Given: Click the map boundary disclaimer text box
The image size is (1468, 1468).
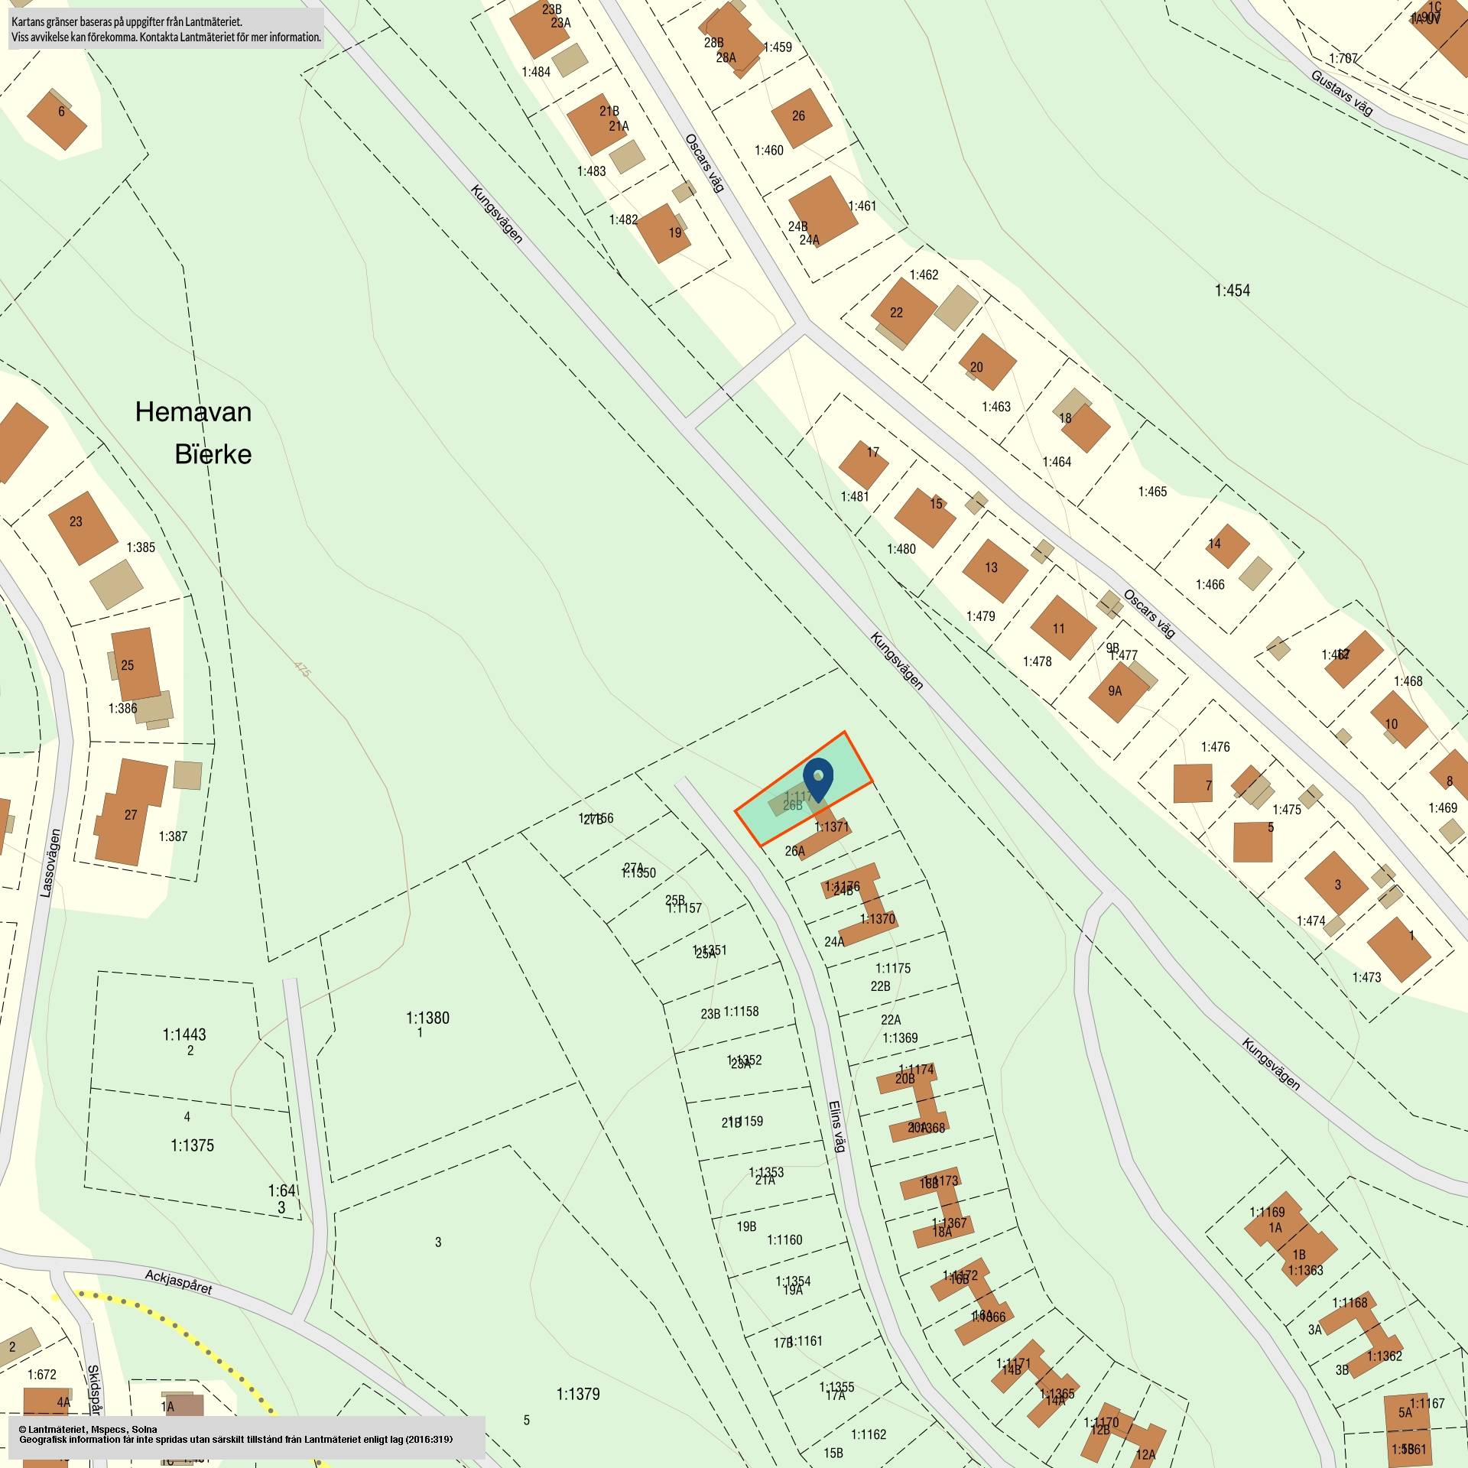Looking at the screenshot, I should (166, 29).
